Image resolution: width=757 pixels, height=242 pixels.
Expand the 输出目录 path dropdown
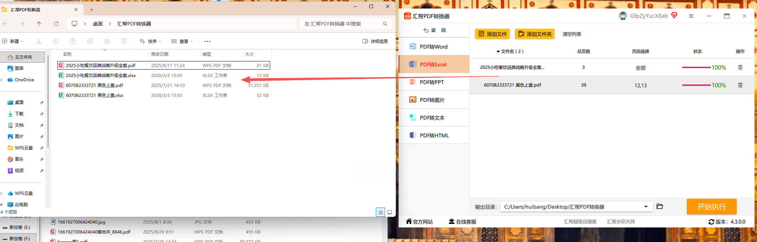click(x=646, y=207)
